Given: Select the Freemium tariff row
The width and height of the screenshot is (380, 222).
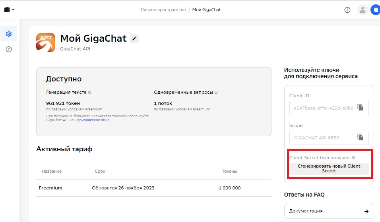Looking at the screenshot, I should pyautogui.click(x=153, y=188).
